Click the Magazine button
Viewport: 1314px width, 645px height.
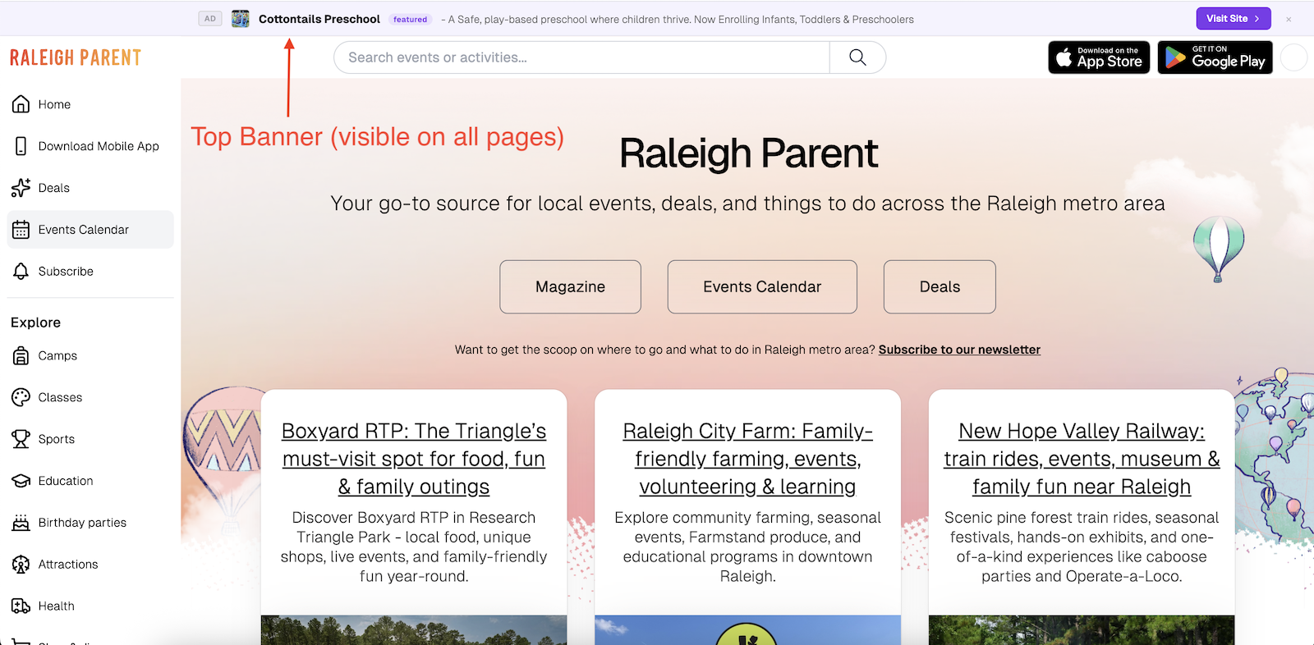[x=570, y=287]
